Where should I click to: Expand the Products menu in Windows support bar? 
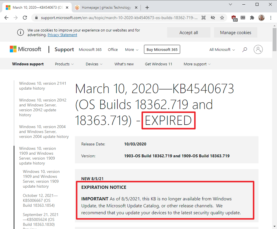tap(64, 64)
